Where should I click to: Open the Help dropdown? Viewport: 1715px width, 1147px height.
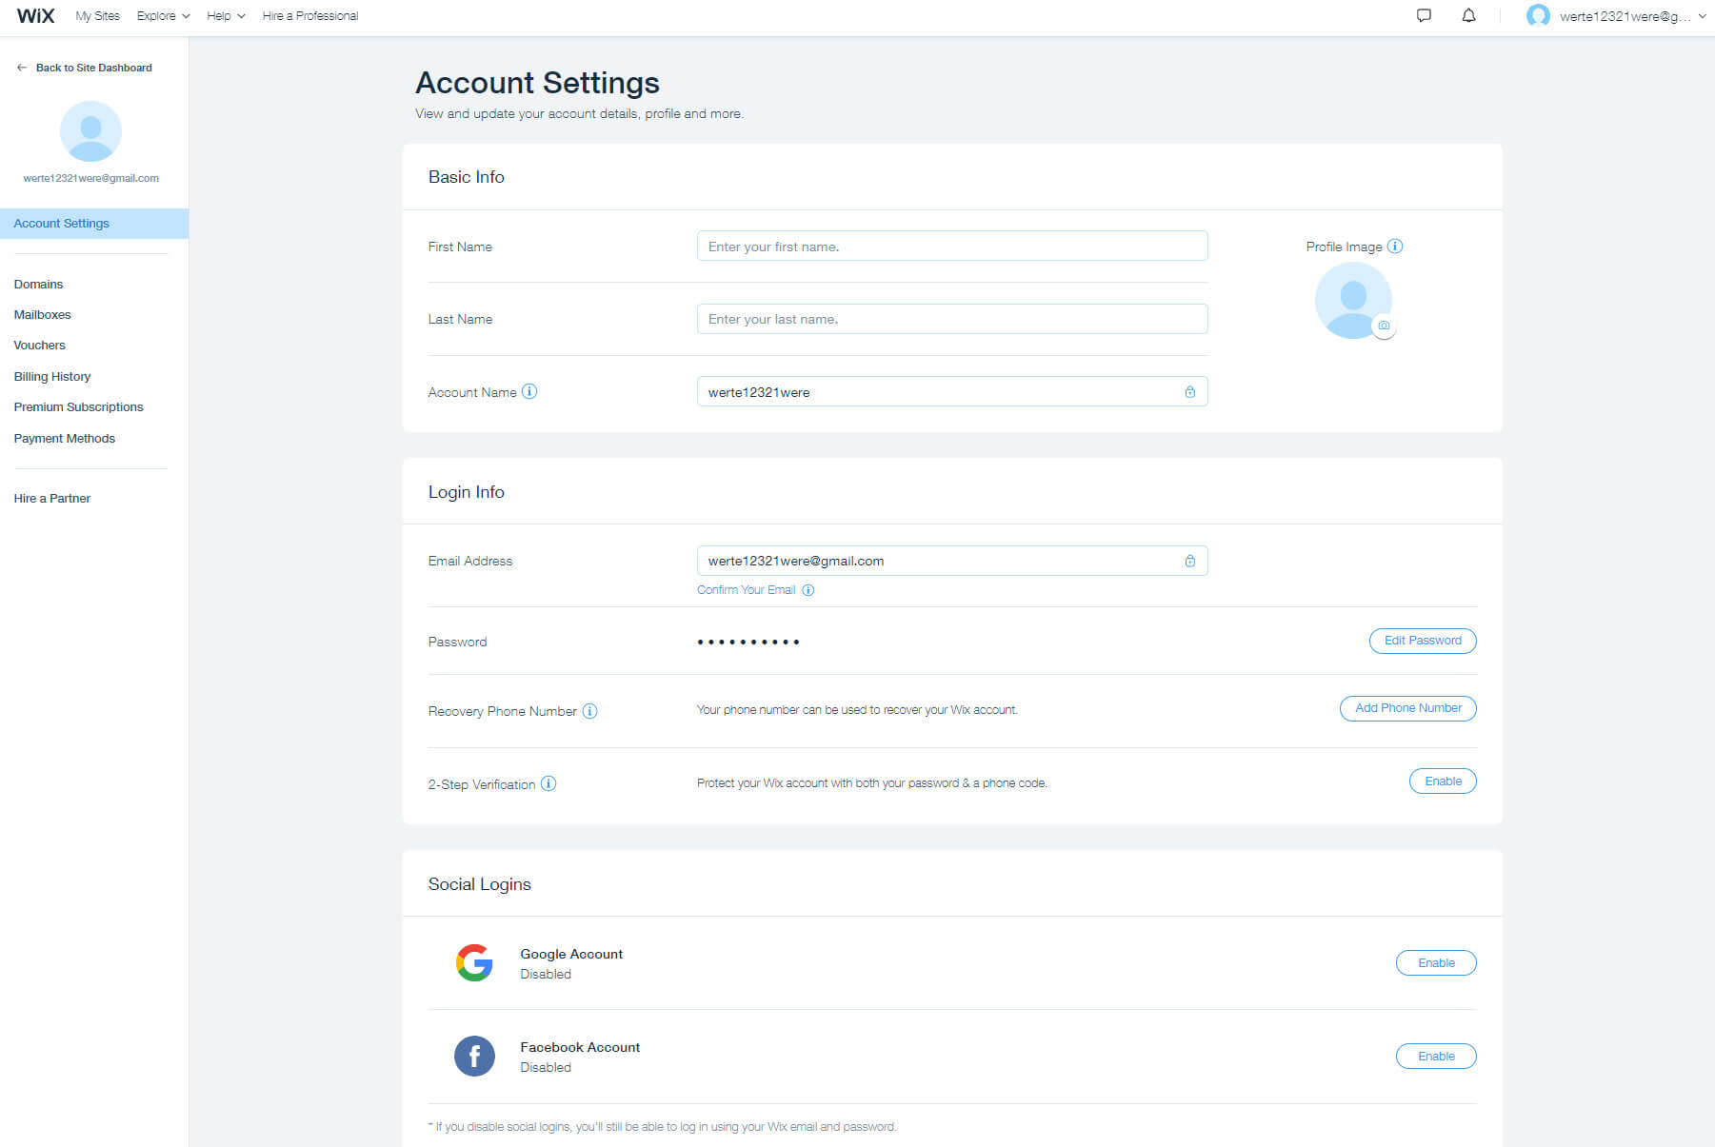coord(225,15)
